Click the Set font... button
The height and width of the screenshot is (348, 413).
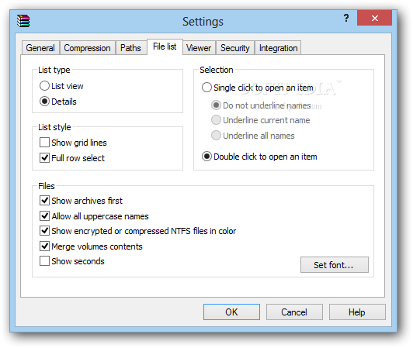[335, 264]
